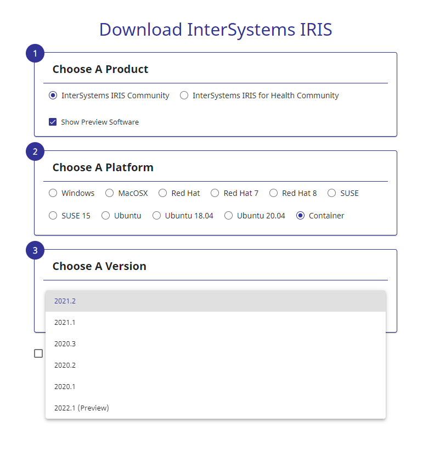Tick the unchecked checkbox below version section
Viewport: 434px width, 450px height.
coord(38,353)
